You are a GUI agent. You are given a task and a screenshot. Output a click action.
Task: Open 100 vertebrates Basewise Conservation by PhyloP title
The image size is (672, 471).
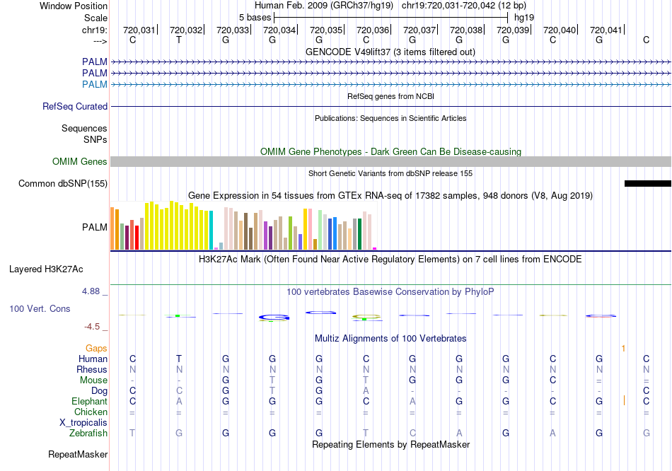390,292
